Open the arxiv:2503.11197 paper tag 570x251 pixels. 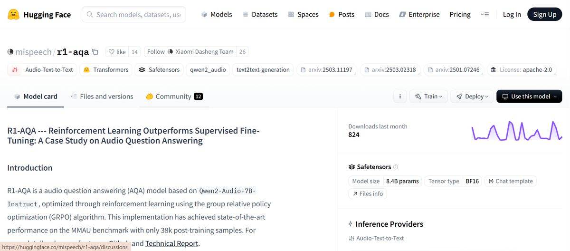coord(326,70)
